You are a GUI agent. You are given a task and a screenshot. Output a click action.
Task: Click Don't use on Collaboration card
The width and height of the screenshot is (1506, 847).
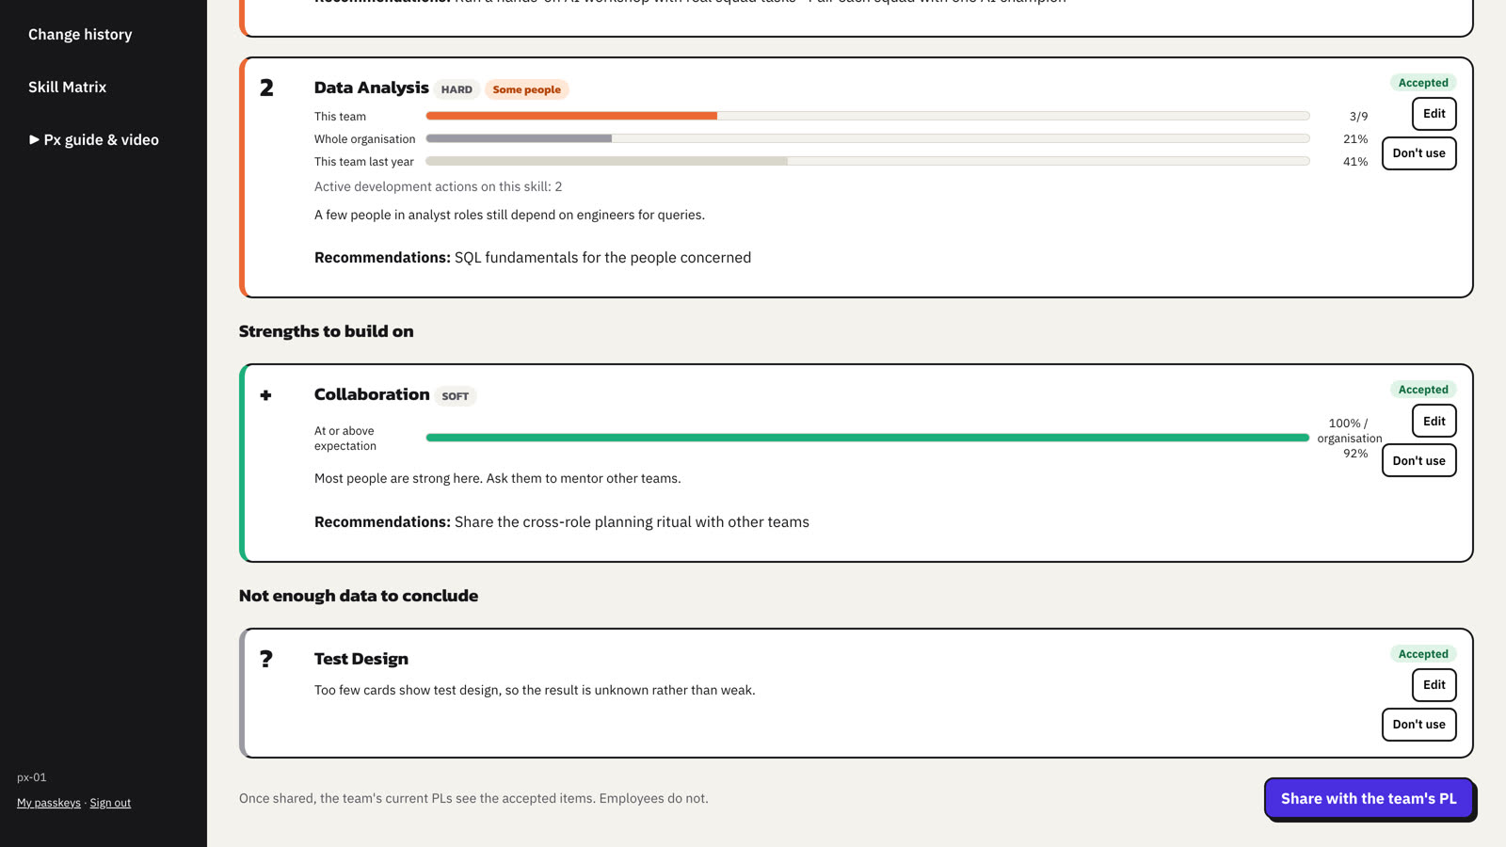[x=1418, y=460]
